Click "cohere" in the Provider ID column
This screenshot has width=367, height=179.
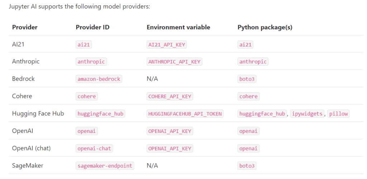tap(87, 96)
